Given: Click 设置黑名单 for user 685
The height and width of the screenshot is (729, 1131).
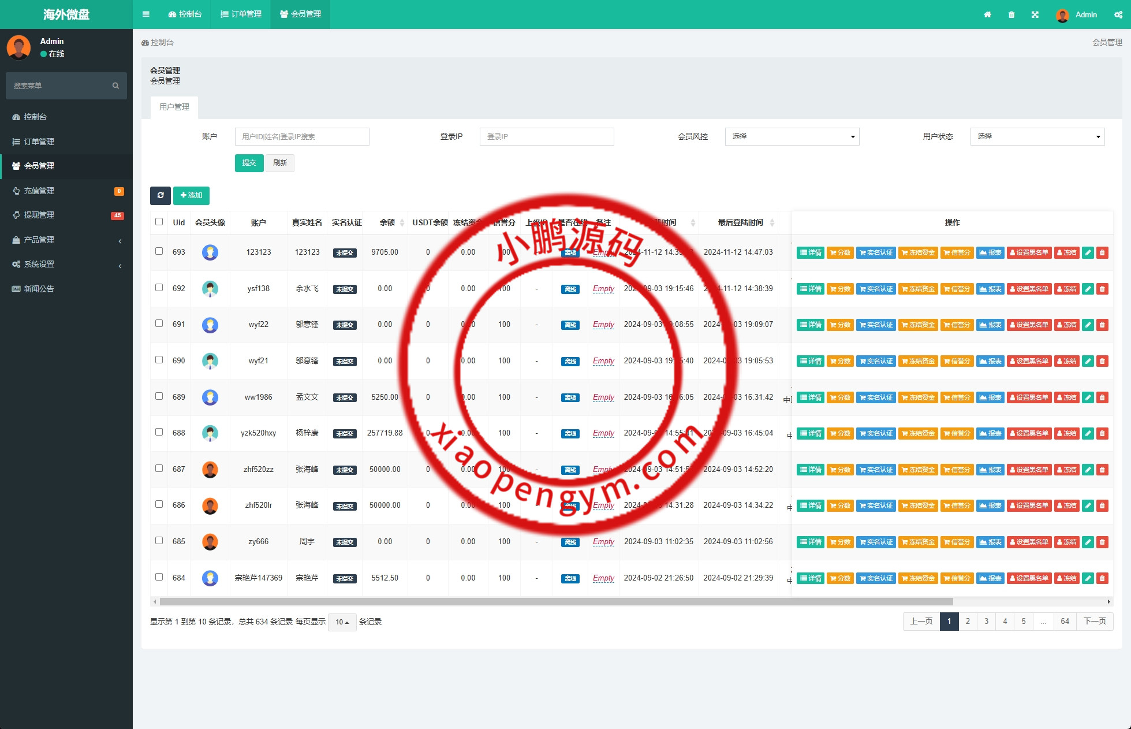Looking at the screenshot, I should coord(1029,542).
